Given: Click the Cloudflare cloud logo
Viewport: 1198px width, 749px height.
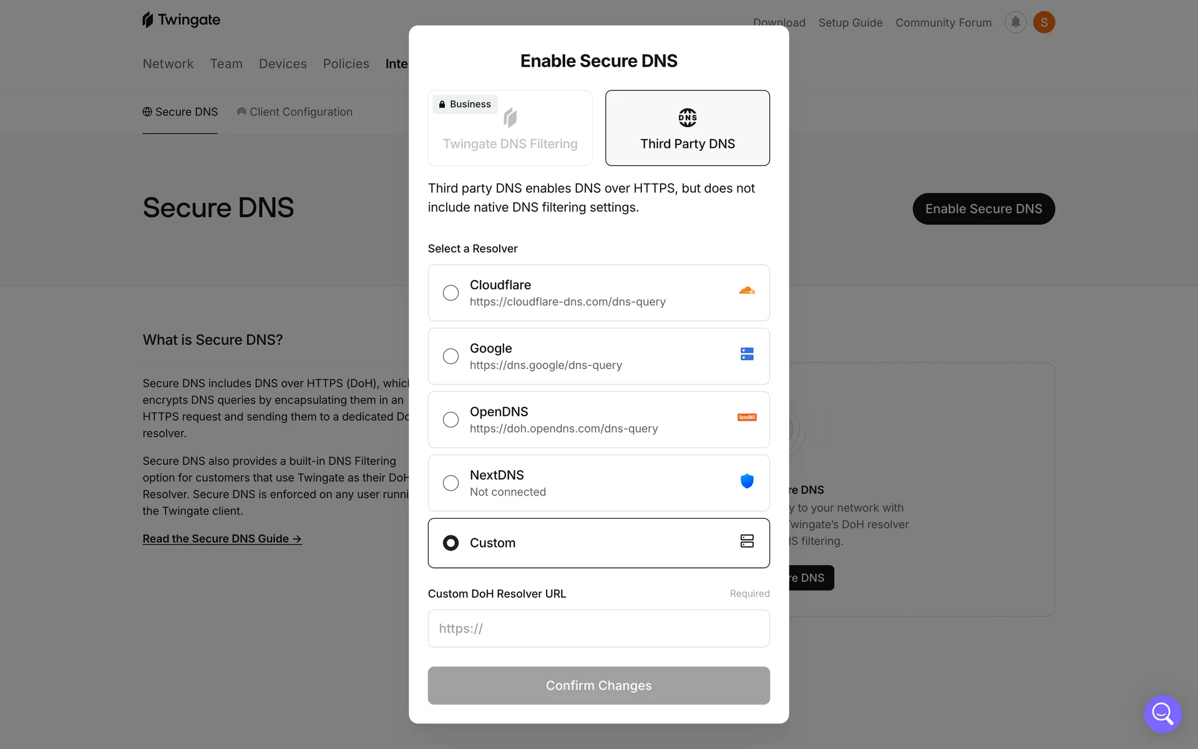Looking at the screenshot, I should (747, 290).
